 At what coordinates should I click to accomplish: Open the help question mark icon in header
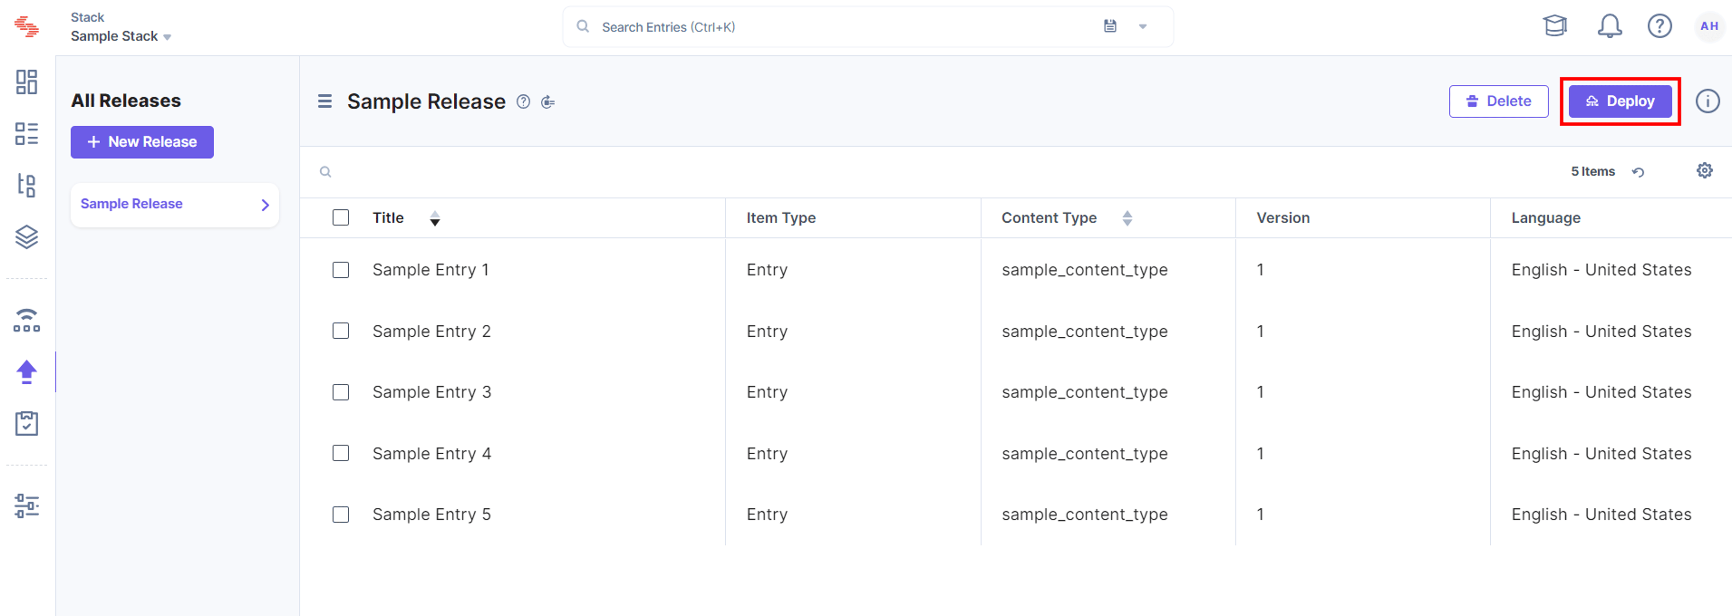coord(1659,26)
